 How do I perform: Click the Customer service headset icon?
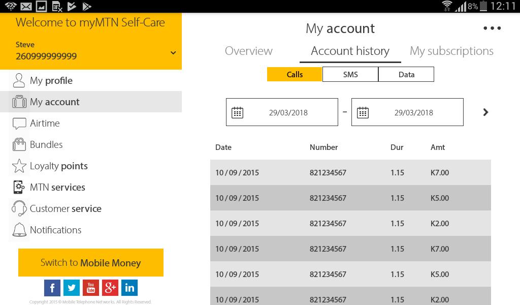pos(19,208)
